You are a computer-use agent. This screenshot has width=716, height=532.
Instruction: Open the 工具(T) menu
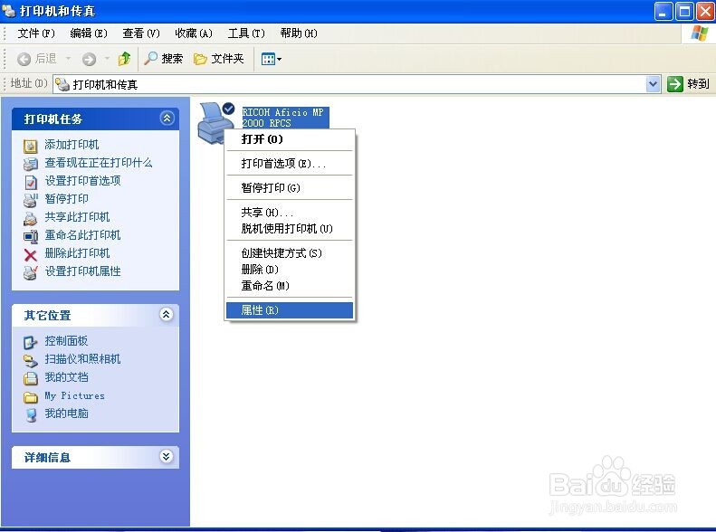click(246, 33)
